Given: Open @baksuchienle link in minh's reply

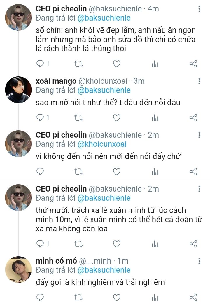Looking at the screenshot, I should coord(104,270).
